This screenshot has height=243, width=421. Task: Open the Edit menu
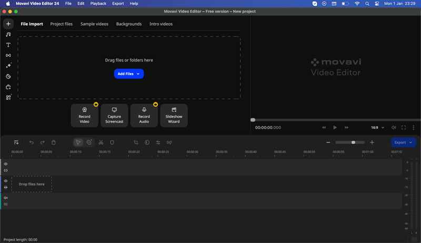tap(81, 4)
